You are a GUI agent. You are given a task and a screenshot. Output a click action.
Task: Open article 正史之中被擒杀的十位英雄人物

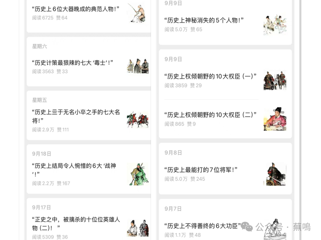[x=76, y=224]
